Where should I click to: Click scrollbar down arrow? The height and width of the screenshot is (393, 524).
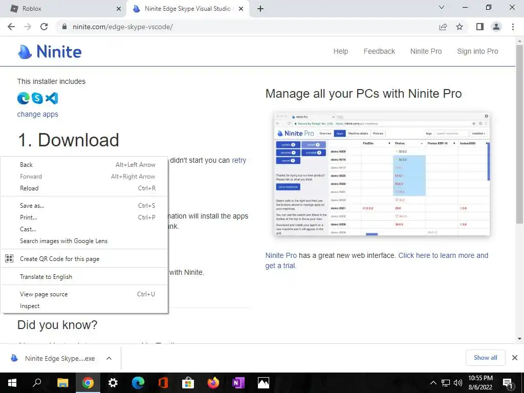[x=519, y=339]
